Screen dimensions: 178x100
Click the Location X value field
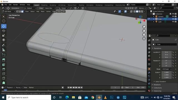(x=166, y=52)
